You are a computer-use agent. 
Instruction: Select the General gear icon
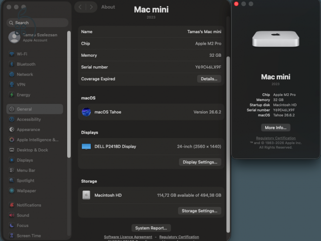pyautogui.click(x=12, y=109)
